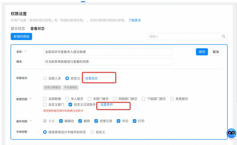Check the 同级部门提交 checkbox
Image resolution: width=237 pixels, height=145 pixels.
tap(115, 99)
